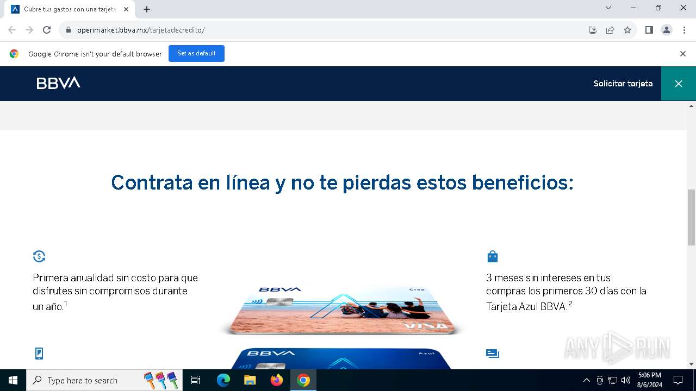Go forward in browser history

click(29, 30)
